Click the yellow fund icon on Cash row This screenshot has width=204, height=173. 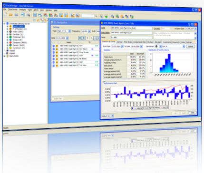point(57,62)
